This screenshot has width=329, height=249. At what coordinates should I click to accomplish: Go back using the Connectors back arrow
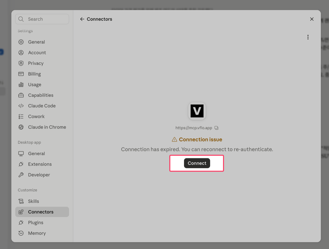click(82, 19)
